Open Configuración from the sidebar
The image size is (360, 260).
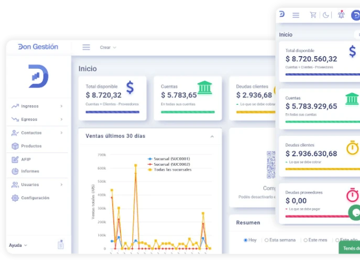coord(35,198)
